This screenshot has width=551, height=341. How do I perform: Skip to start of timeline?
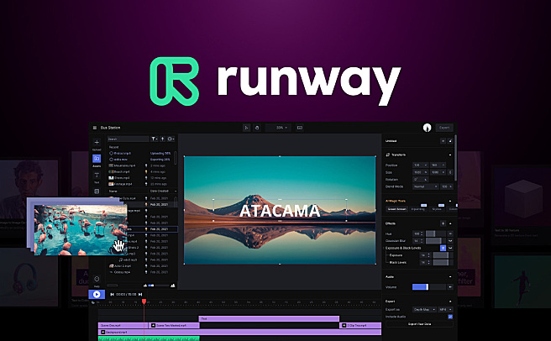coord(112,294)
